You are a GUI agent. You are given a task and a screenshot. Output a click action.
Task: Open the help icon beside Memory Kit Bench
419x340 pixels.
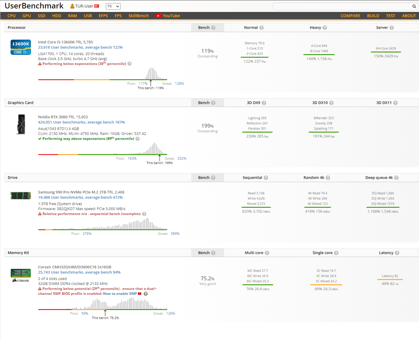click(x=213, y=253)
